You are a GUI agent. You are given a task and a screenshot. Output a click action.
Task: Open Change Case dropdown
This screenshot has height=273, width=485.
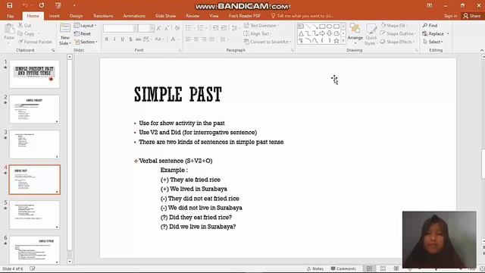pyautogui.click(x=158, y=39)
